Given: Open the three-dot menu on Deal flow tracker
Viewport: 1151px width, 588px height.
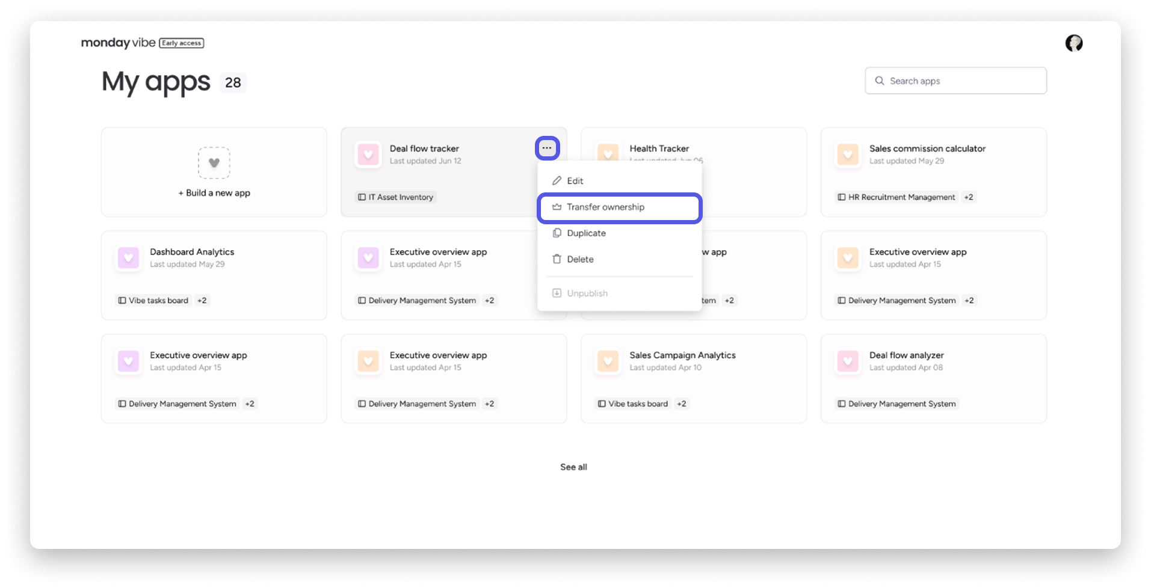Looking at the screenshot, I should [547, 148].
